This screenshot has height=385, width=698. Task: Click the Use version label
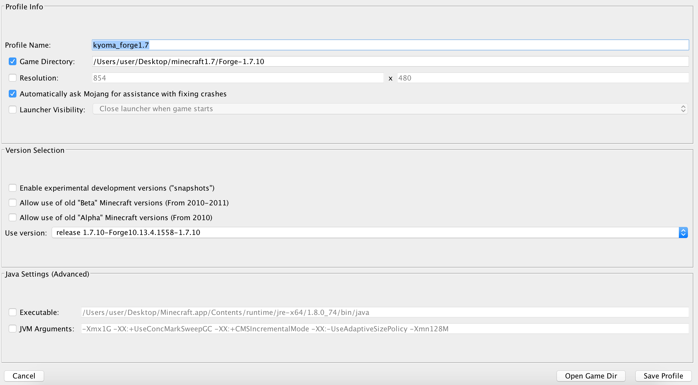coord(26,233)
